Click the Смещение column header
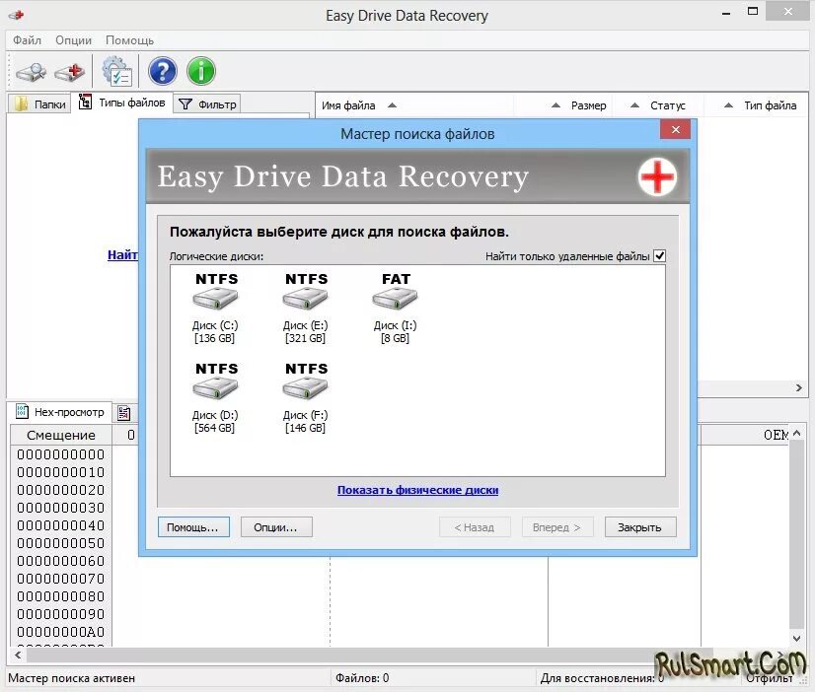Screen dimensions: 815x692 click(x=61, y=435)
